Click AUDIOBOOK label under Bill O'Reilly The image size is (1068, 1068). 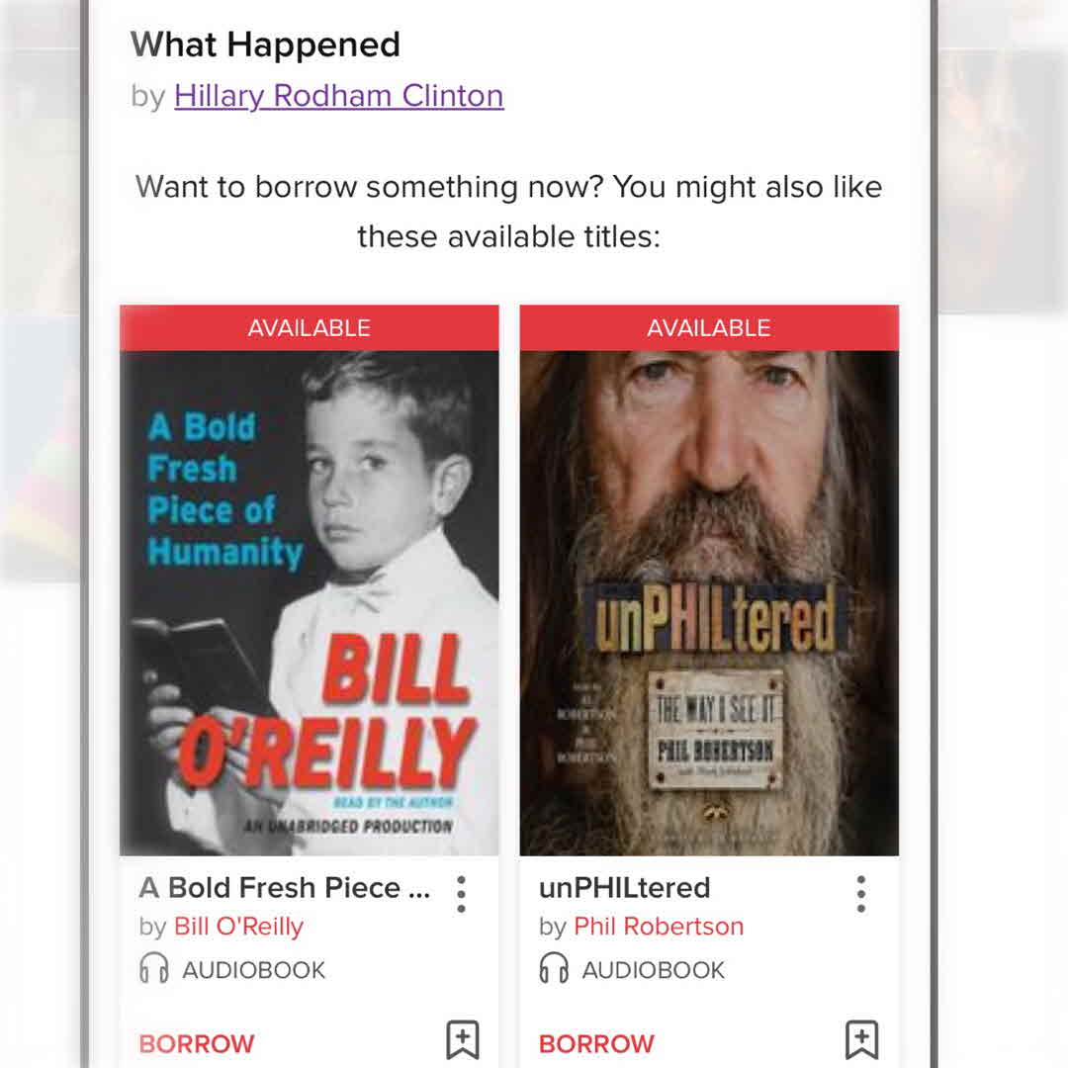(253, 970)
